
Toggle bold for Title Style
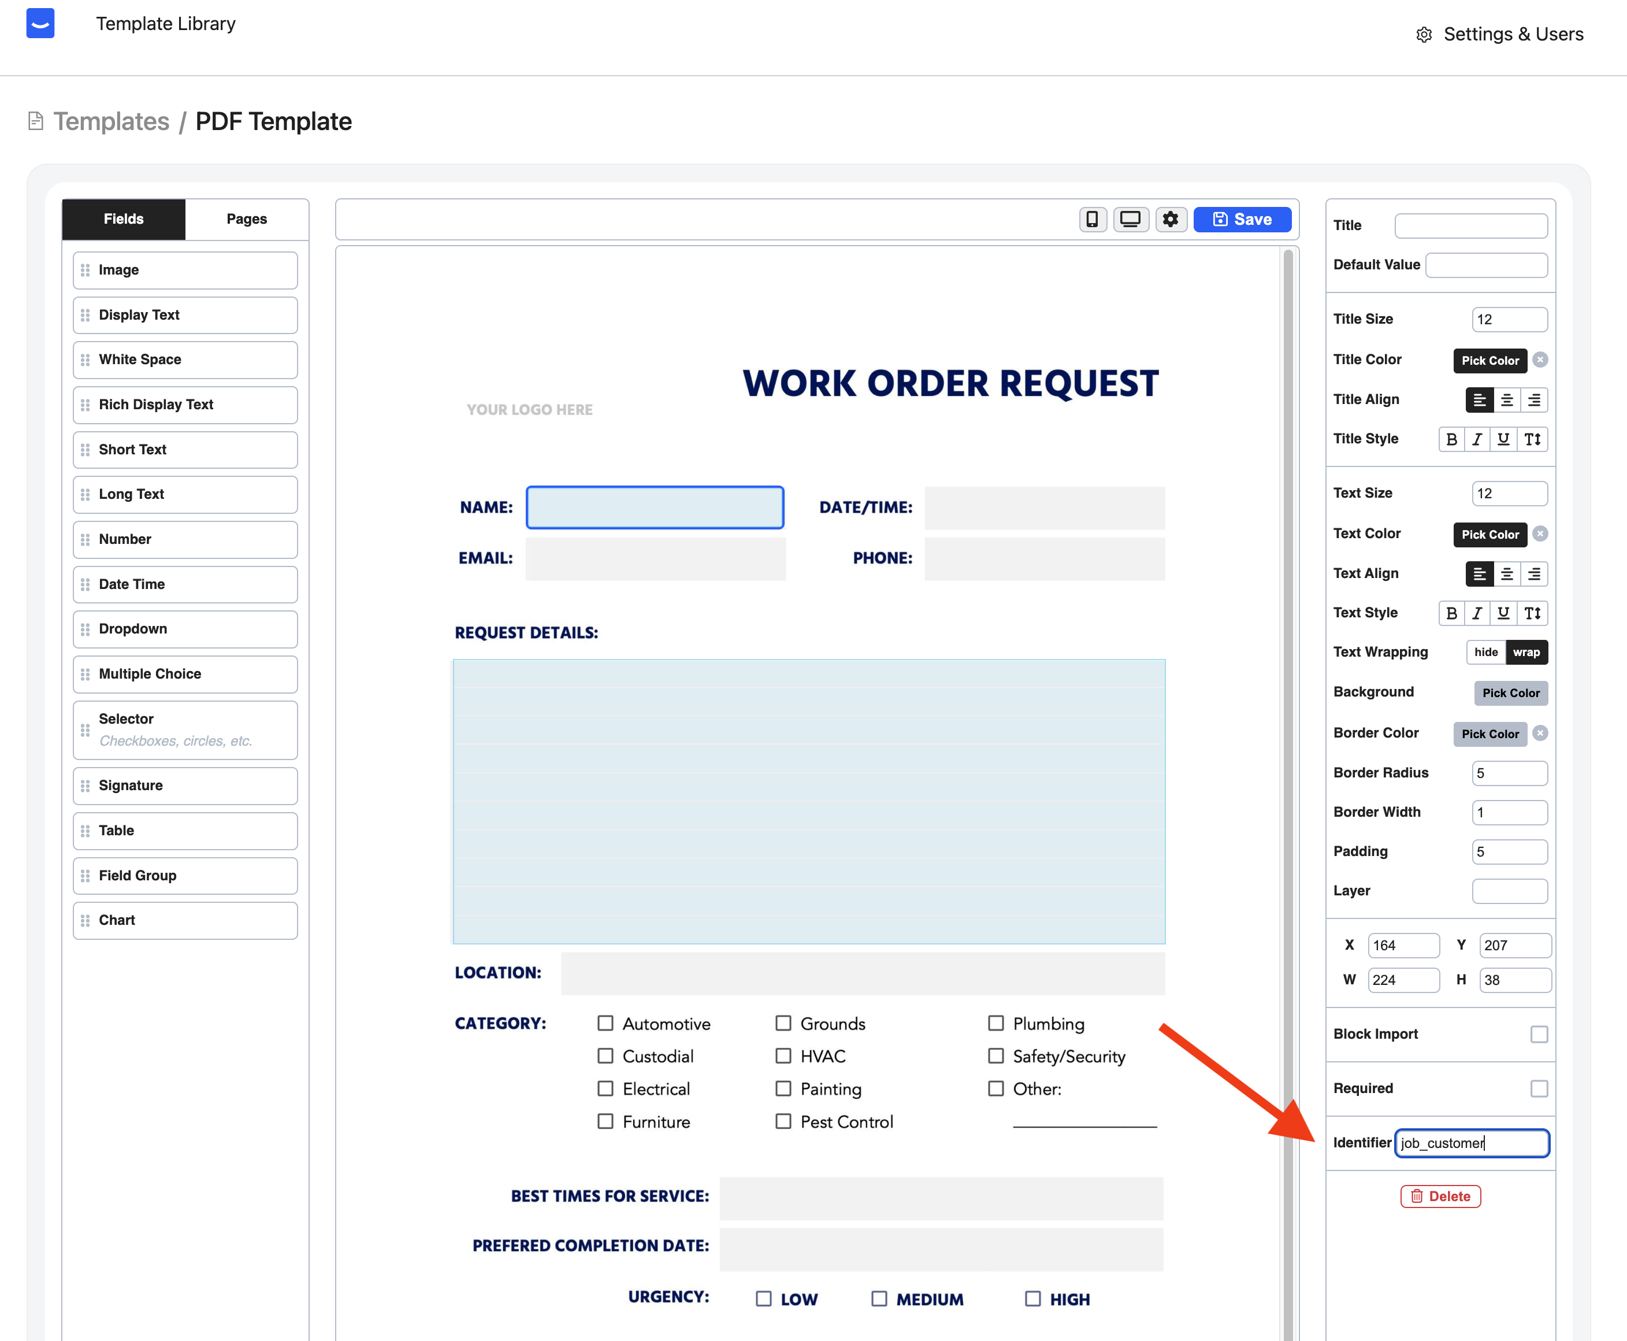[x=1452, y=439]
